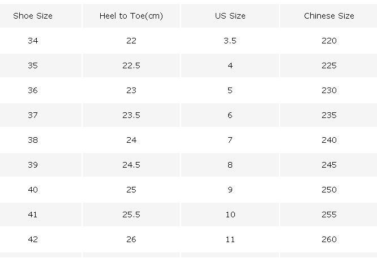
Task: Click the US Size column header
Action: click(230, 16)
